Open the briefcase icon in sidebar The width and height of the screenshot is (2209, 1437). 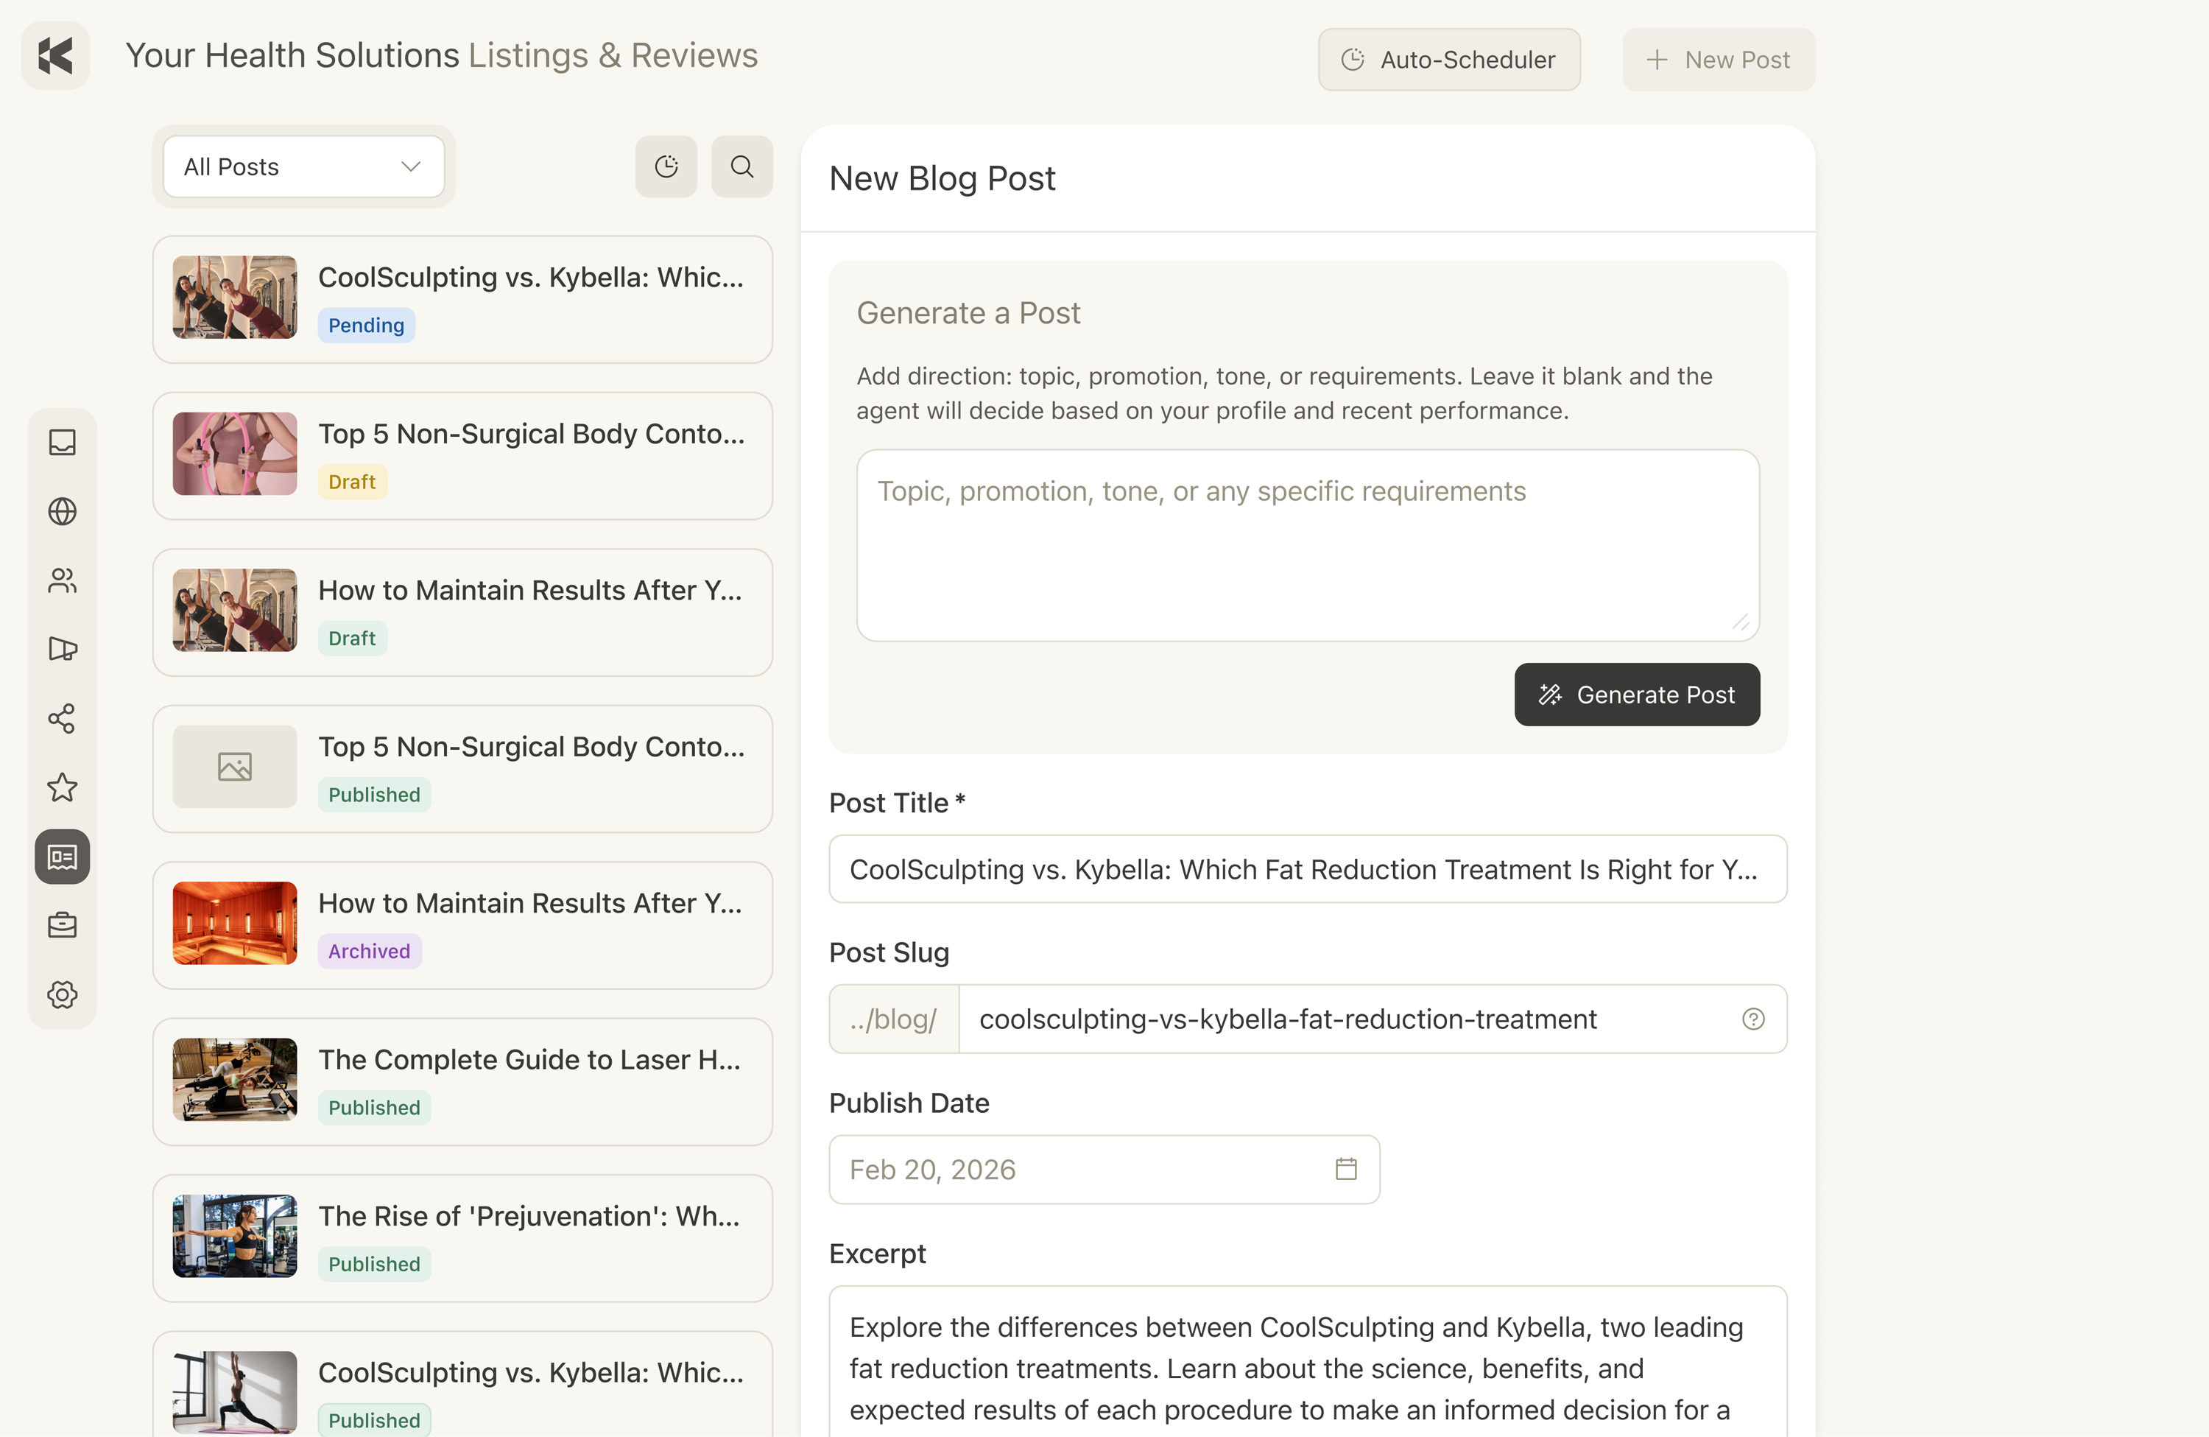pyautogui.click(x=62, y=926)
